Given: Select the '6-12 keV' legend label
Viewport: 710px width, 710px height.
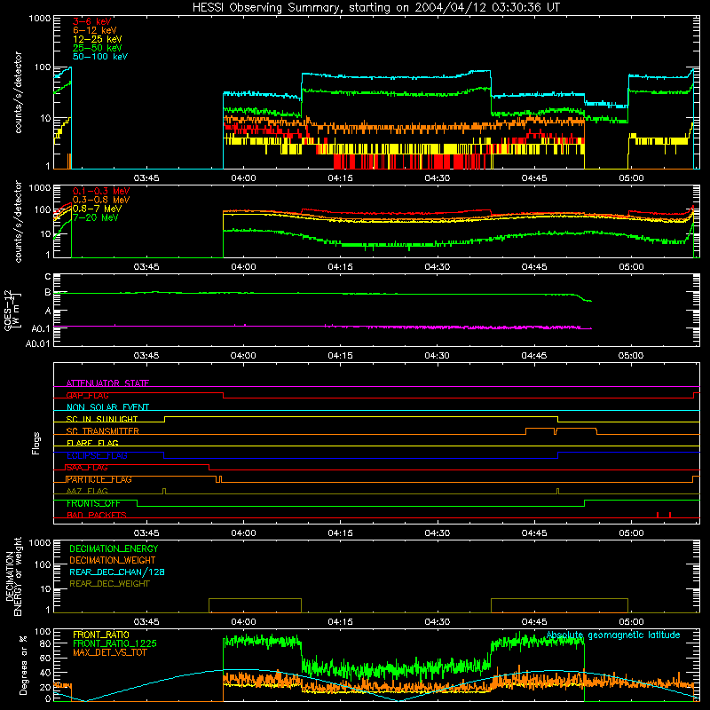Looking at the screenshot, I should 94,30.
